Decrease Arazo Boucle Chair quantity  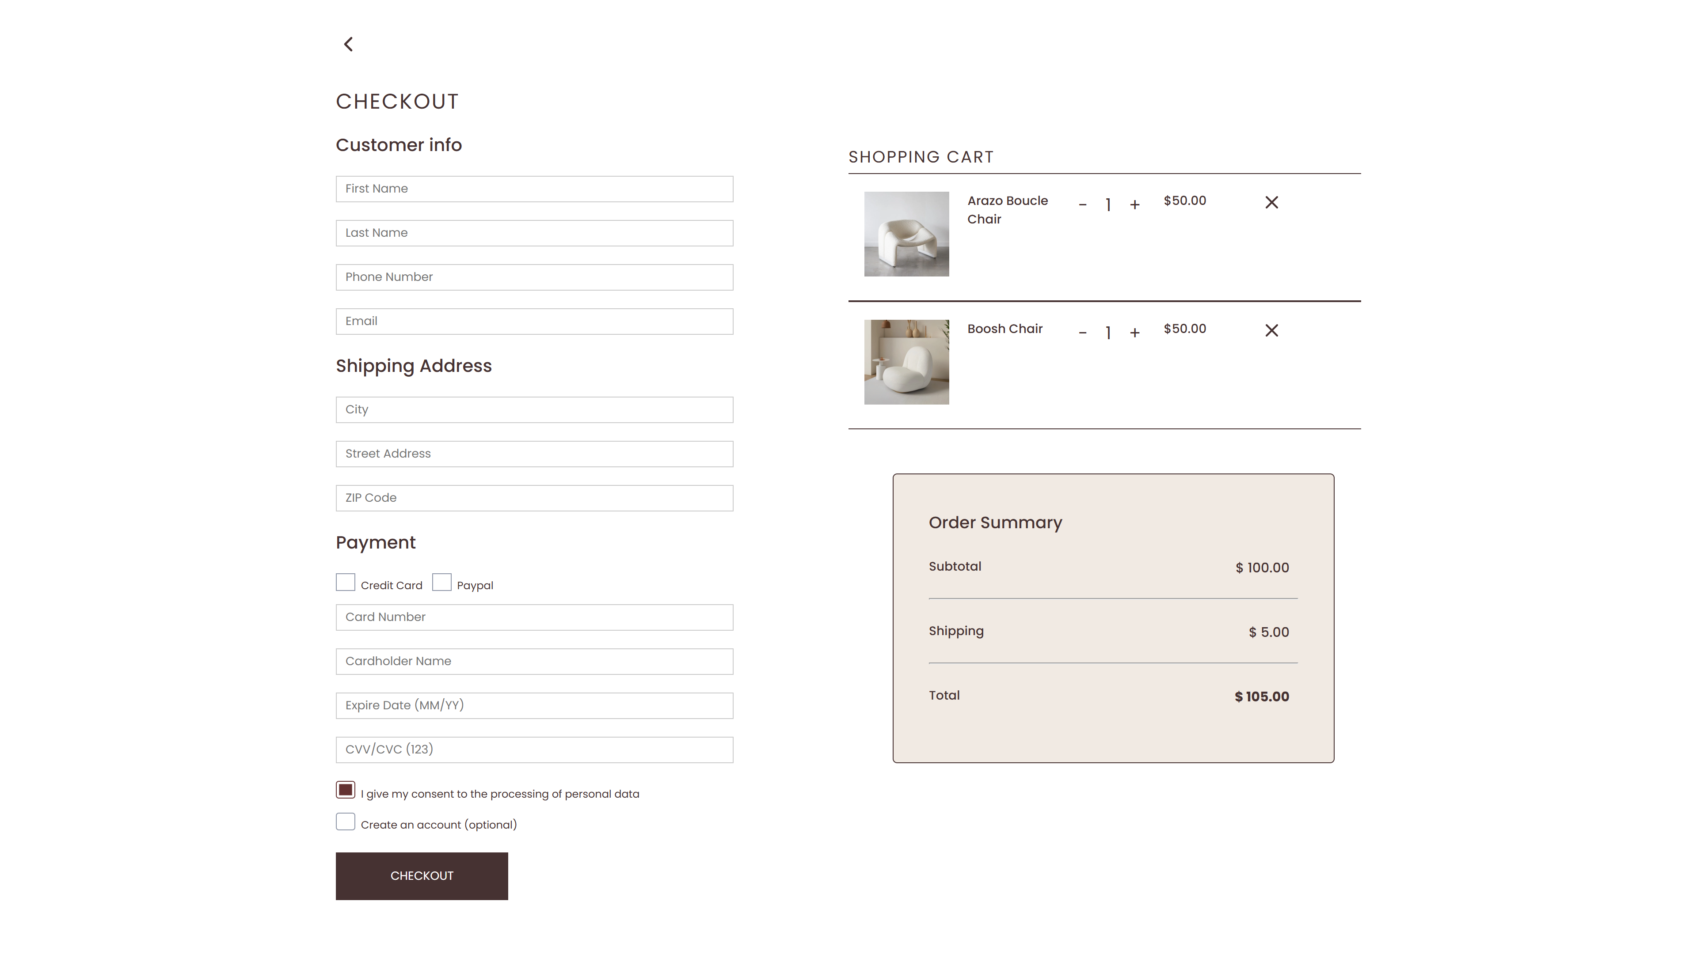pyautogui.click(x=1082, y=205)
